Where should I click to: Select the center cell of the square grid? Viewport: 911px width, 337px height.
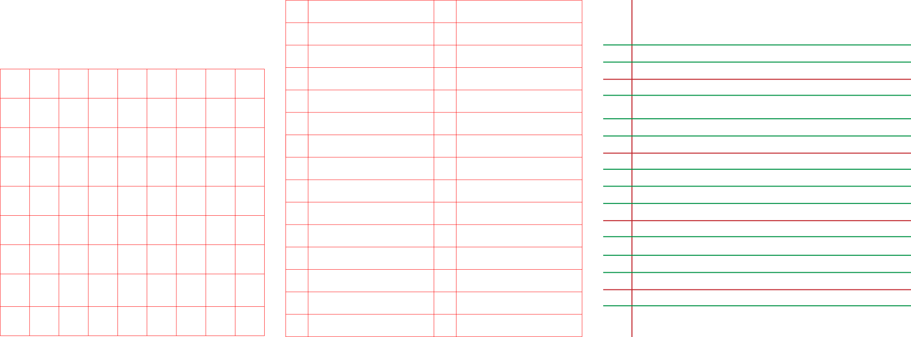[x=132, y=201]
